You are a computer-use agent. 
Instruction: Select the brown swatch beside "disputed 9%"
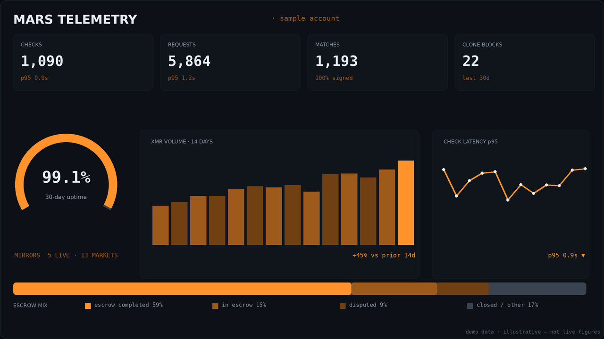coord(343,306)
